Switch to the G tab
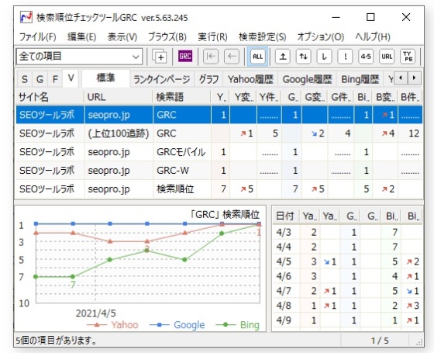This screenshot has width=434, height=353. point(40,79)
